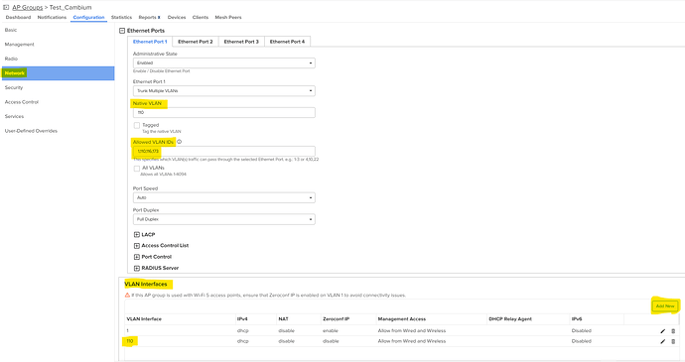This screenshot has height=362, width=685.
Task: Open the Reports tab
Action: pos(149,18)
